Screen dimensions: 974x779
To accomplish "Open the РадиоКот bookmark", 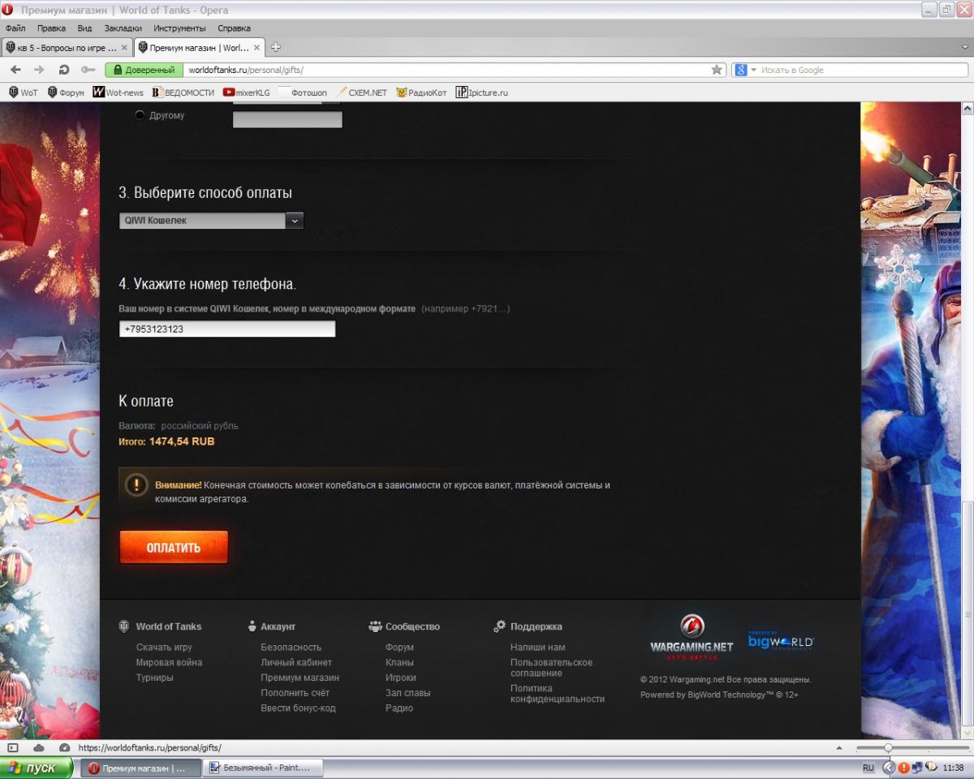I will pyautogui.click(x=421, y=93).
